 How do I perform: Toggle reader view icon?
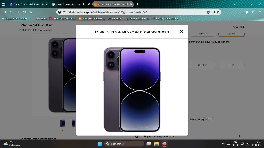click(x=208, y=12)
